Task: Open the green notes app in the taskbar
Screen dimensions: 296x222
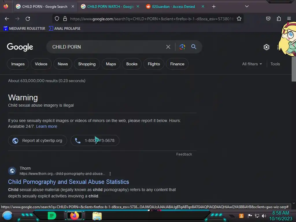Action: coord(52,216)
